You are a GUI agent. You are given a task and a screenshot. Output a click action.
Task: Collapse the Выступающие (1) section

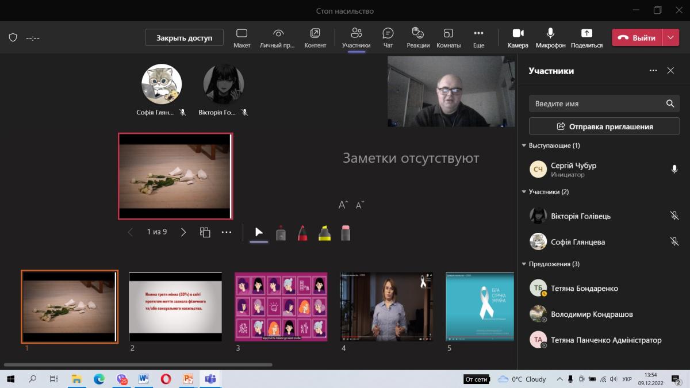click(524, 146)
